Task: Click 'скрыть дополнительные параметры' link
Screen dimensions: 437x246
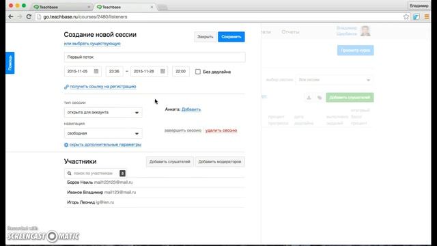Action: coord(105,145)
